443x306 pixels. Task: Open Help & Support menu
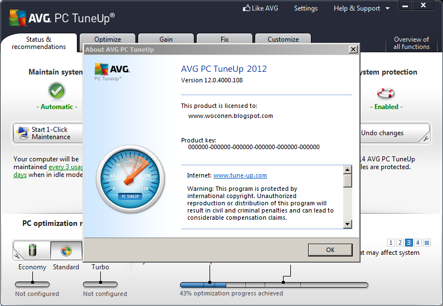357,8
